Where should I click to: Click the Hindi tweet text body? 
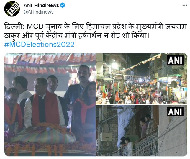95,31
